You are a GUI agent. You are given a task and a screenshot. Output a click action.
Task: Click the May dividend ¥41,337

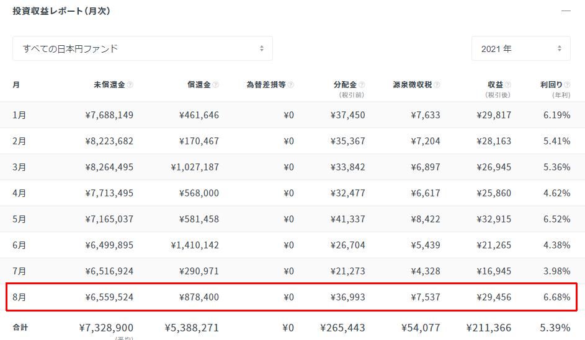click(348, 219)
